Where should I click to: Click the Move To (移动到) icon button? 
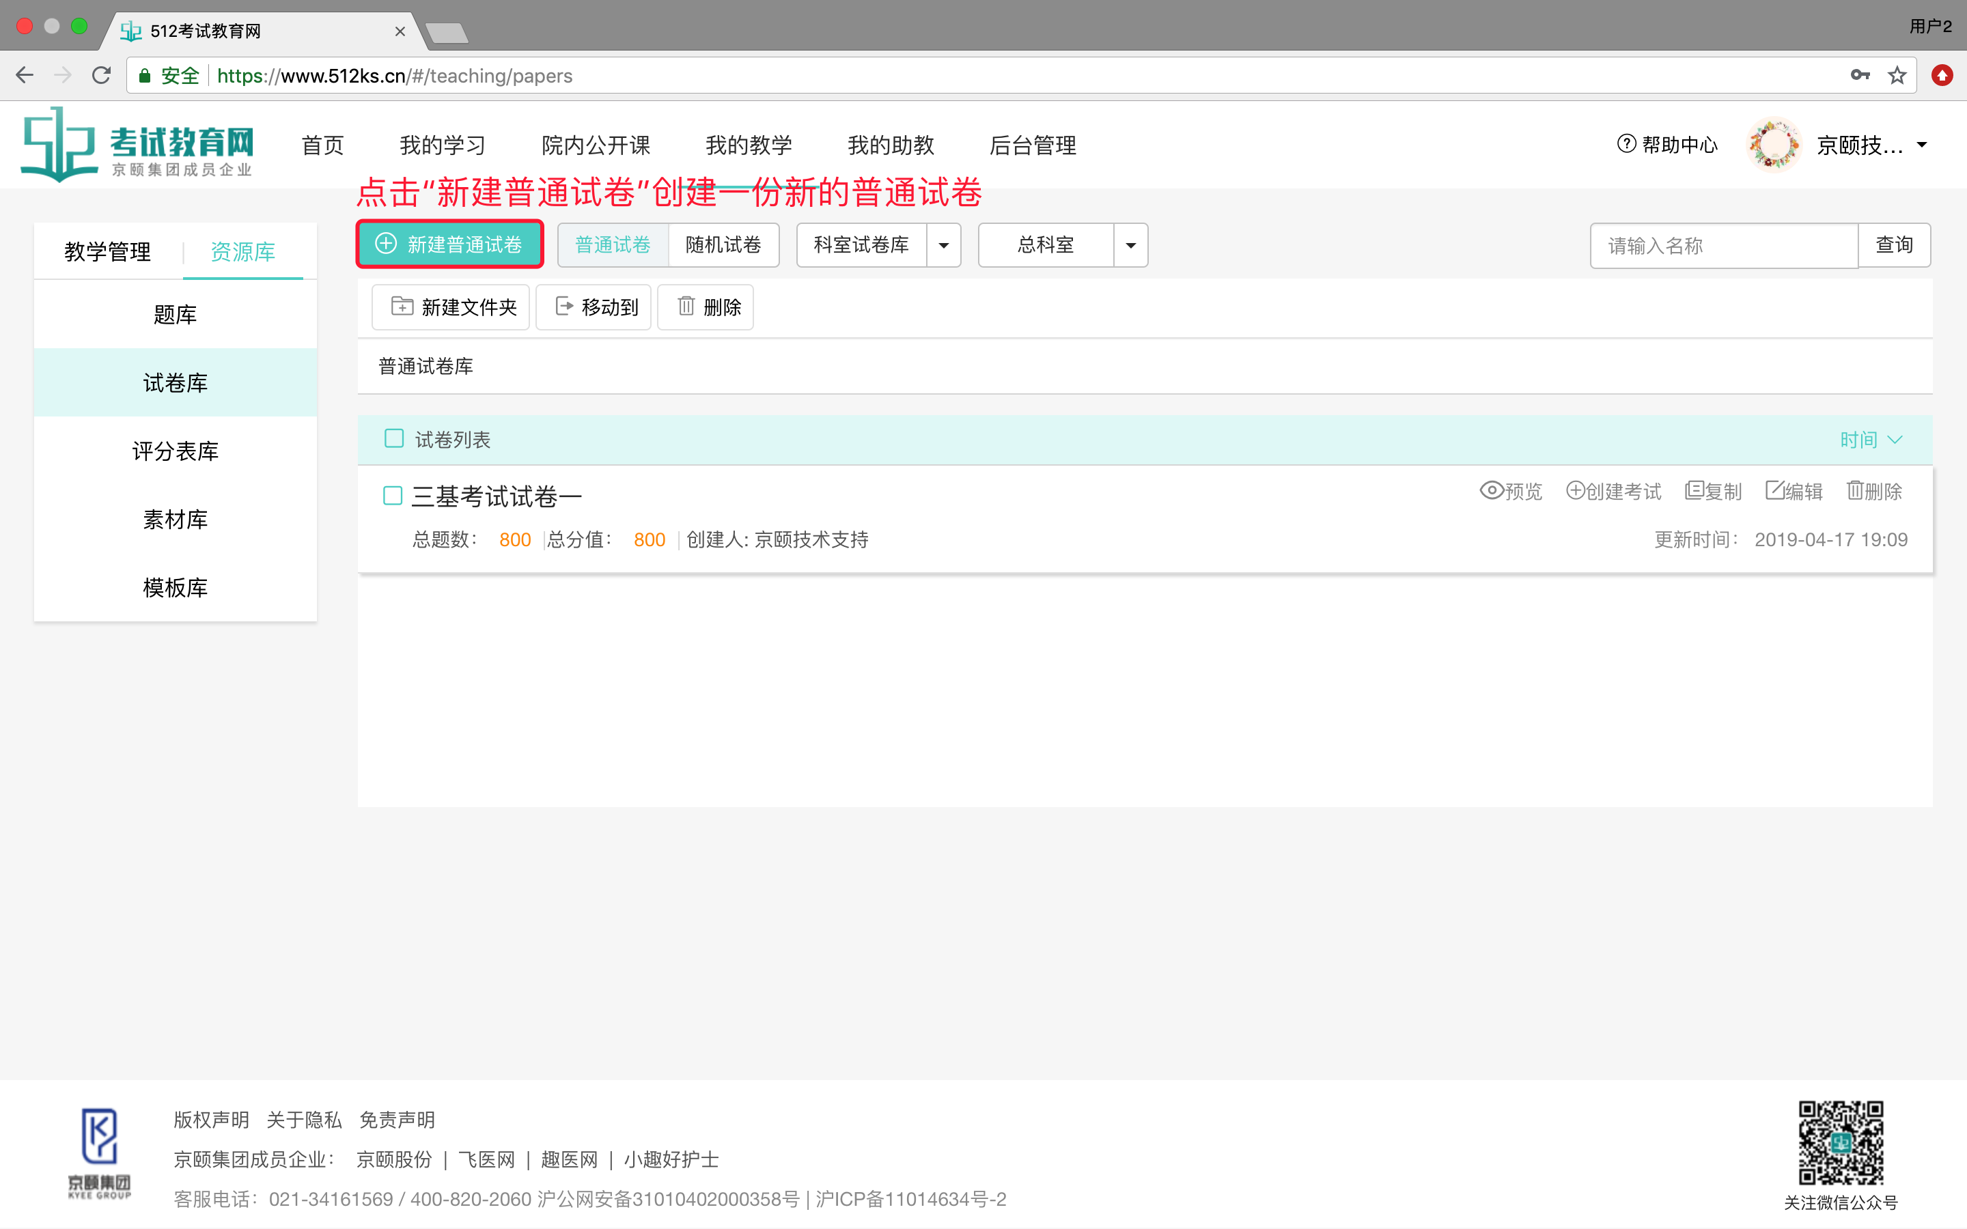(x=594, y=307)
